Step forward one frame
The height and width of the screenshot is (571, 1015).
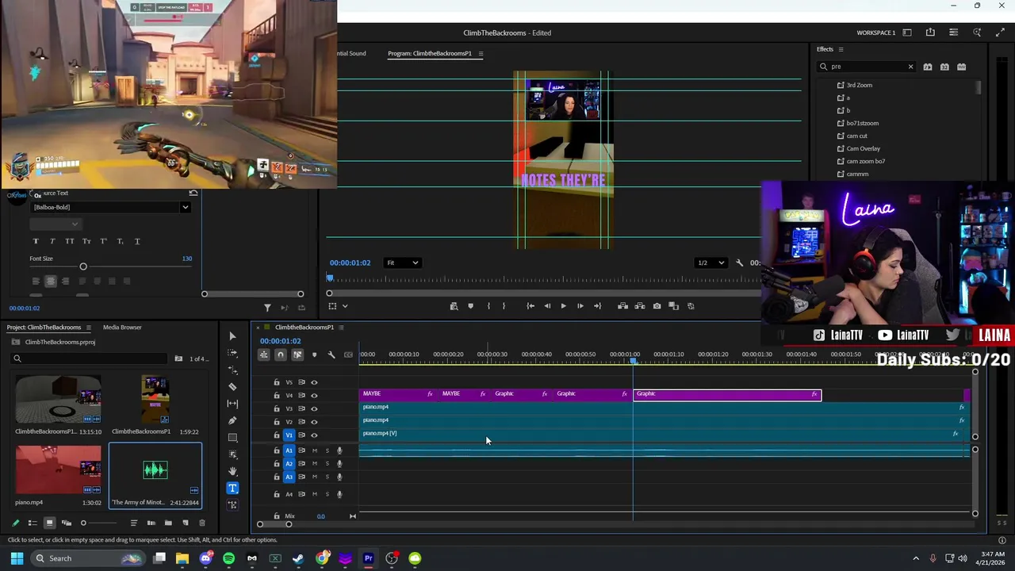point(580,306)
